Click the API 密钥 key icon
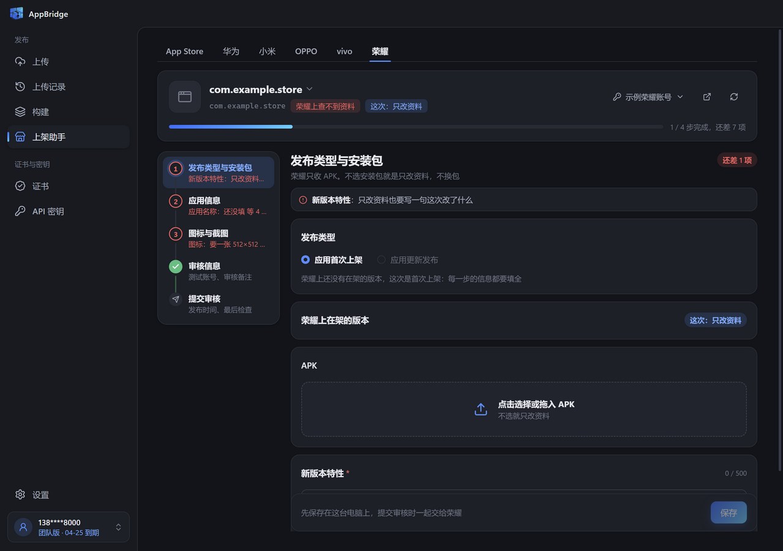Viewport: 783px width, 551px height. [x=20, y=211]
